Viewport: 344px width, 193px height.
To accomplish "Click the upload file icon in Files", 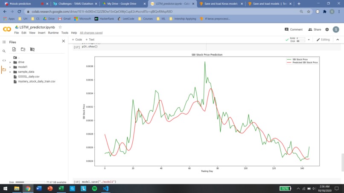I will (x=14, y=49).
